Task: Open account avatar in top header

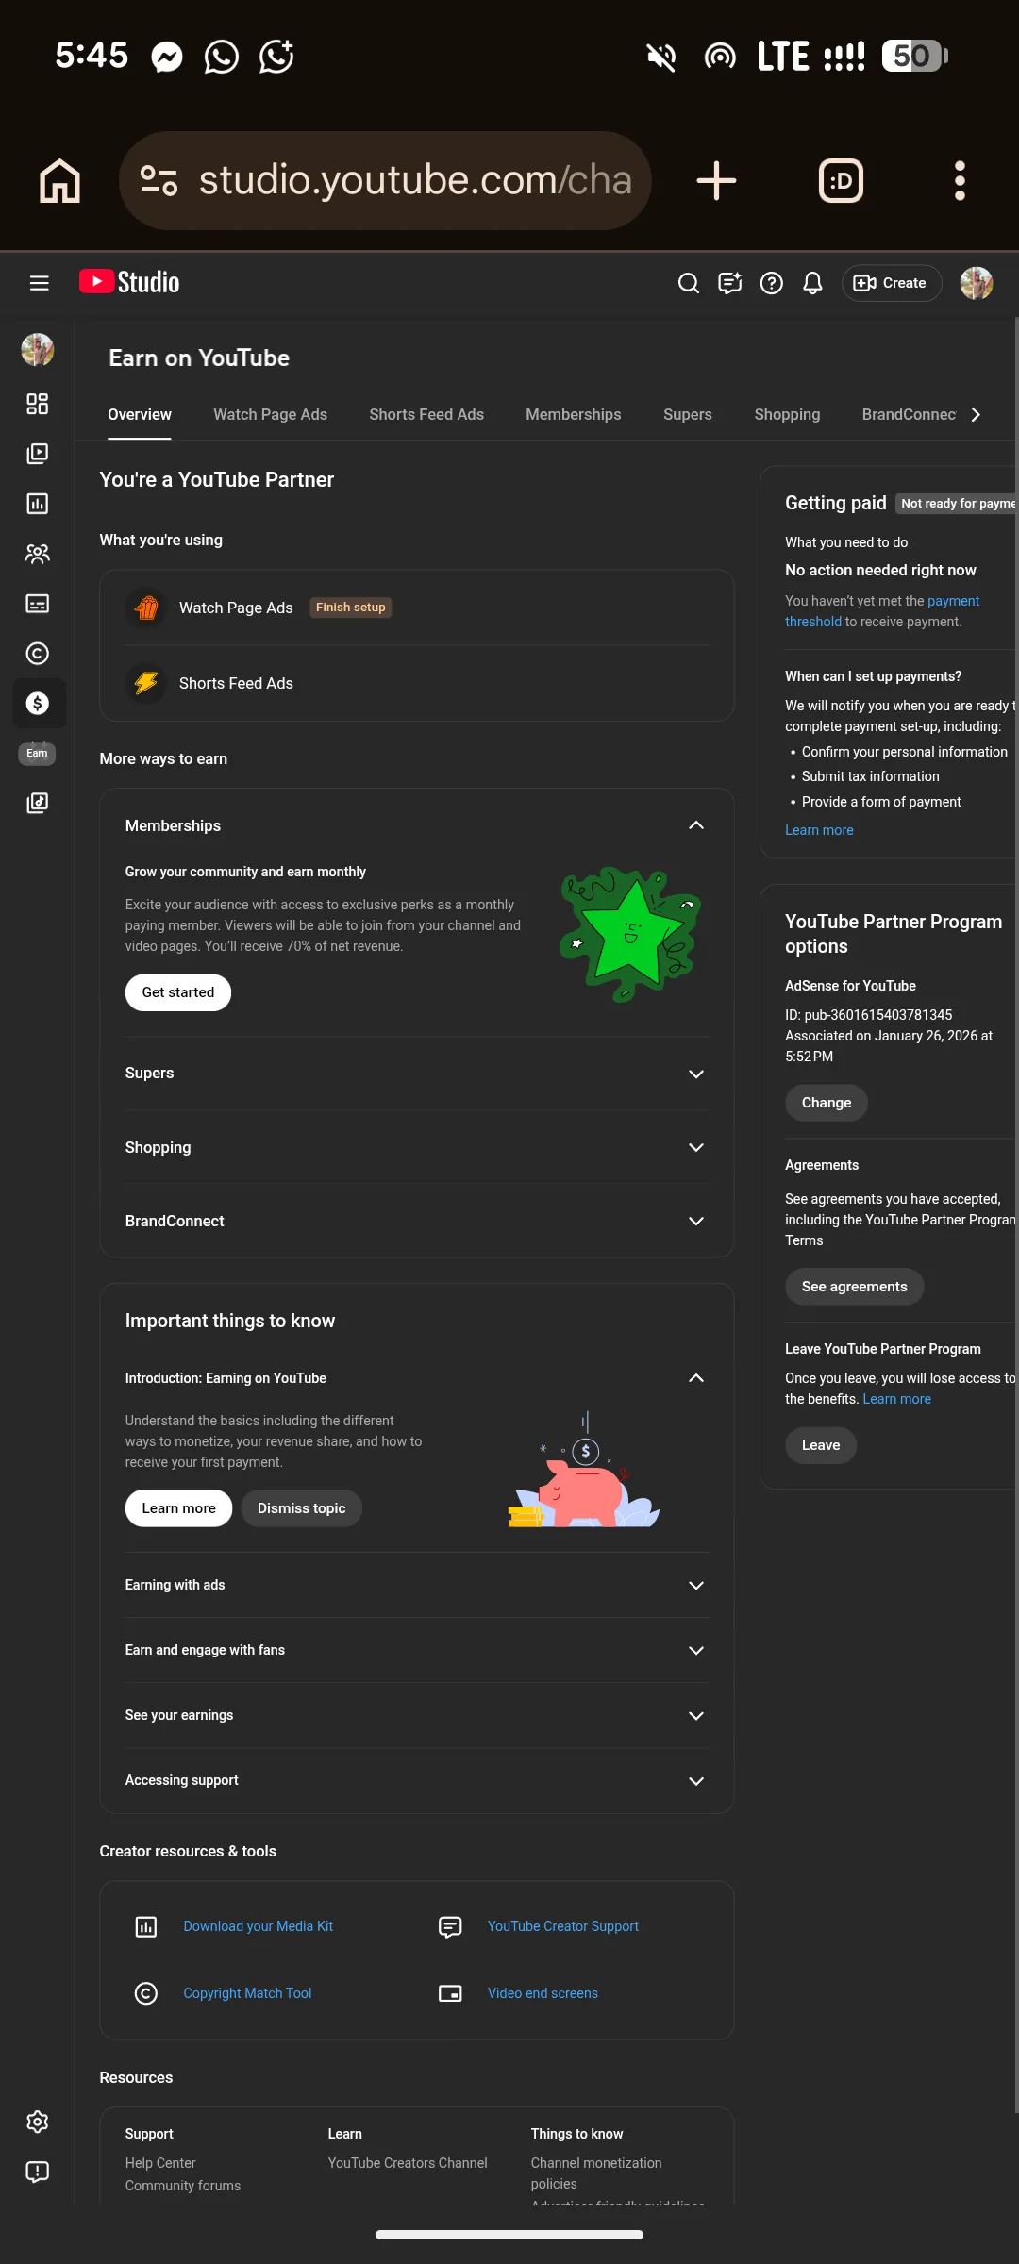Action: tap(976, 283)
